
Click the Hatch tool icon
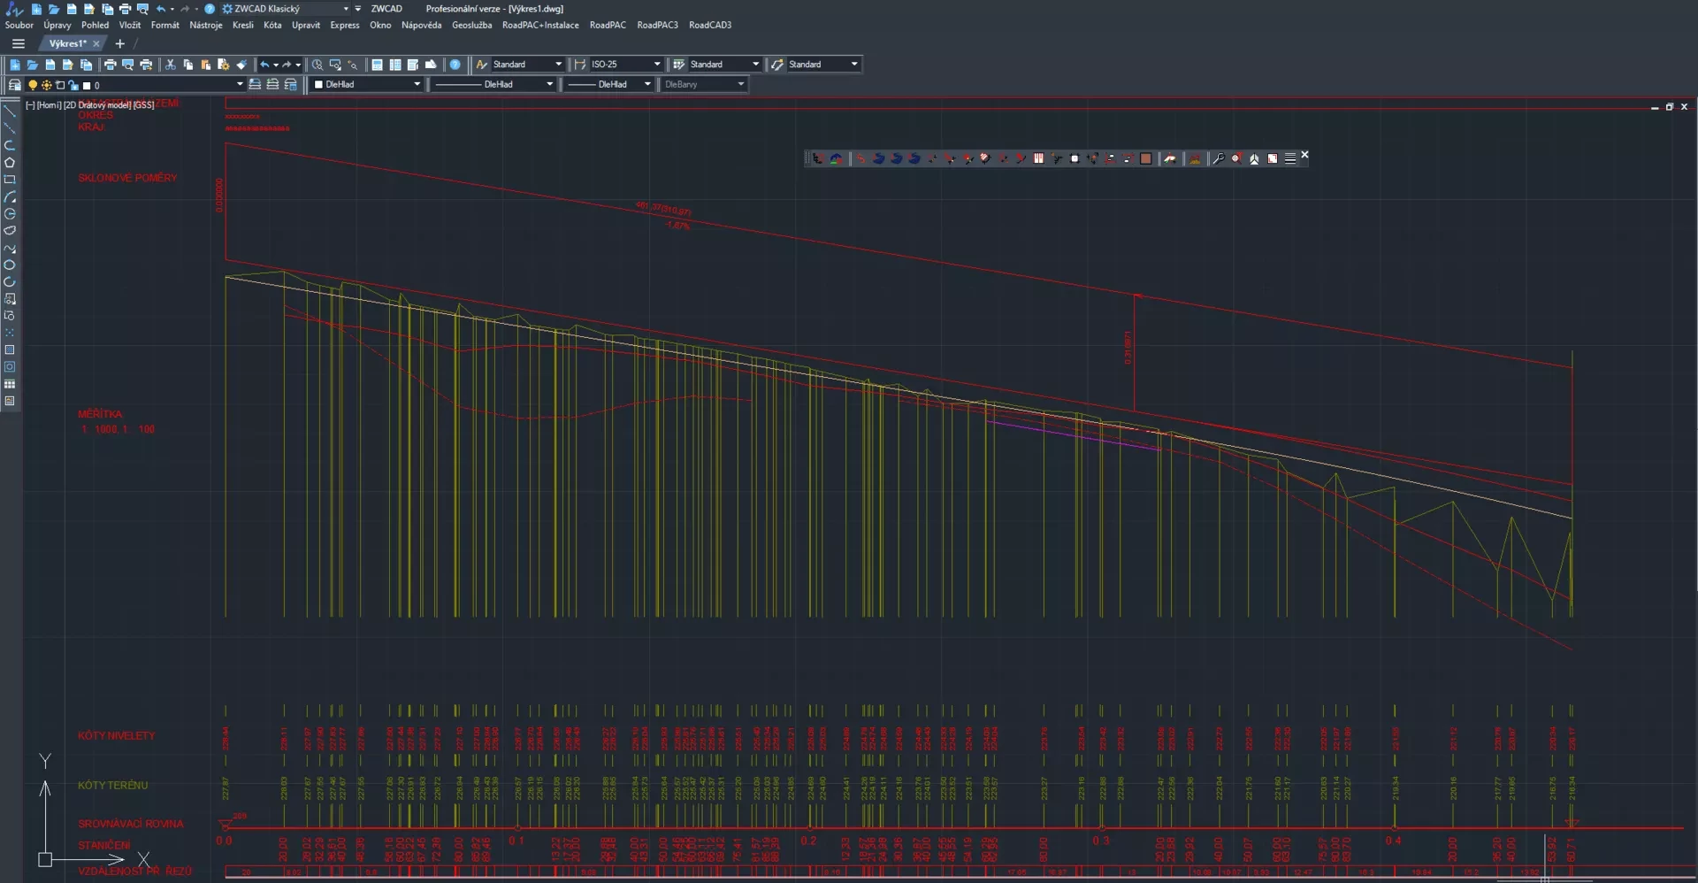click(x=10, y=350)
